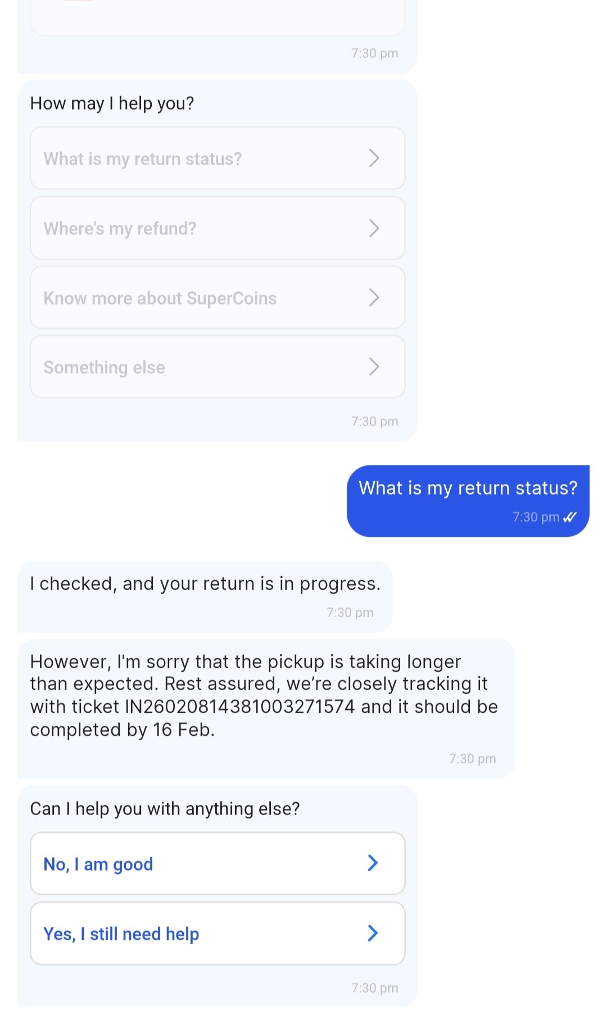Viewport: 607px width, 1023px height.
Task: Select the "Something else" option text
Action: click(x=105, y=368)
